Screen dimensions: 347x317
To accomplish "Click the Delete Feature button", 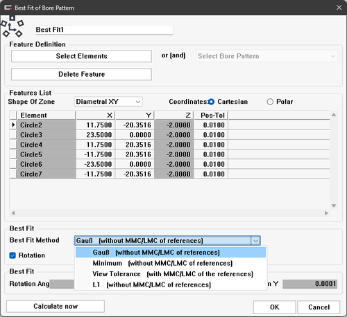I will click(81, 74).
